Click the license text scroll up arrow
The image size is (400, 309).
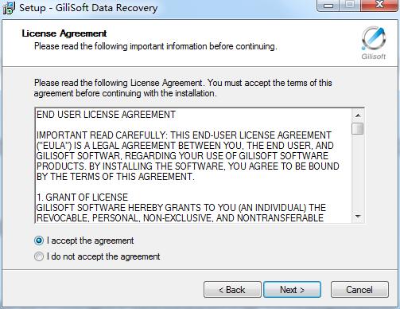(358, 115)
